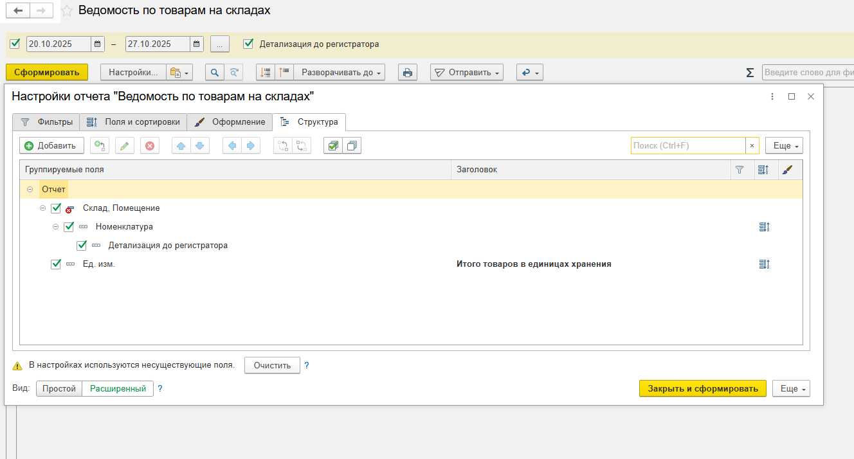Image resolution: width=854 pixels, height=459 pixels.
Task: Click the Закрыть и сформировать button
Action: click(x=702, y=389)
